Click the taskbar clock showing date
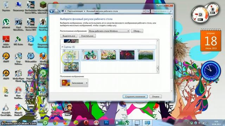This screenshot has height=126, width=225. [x=216, y=123]
